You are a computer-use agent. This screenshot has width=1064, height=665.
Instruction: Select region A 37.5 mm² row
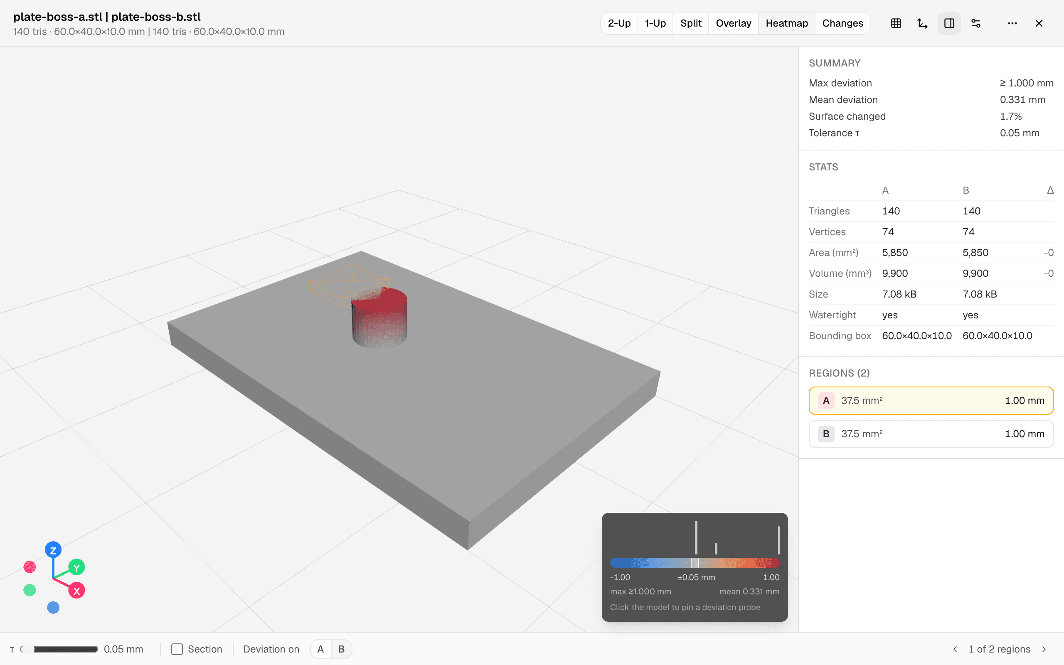click(931, 401)
